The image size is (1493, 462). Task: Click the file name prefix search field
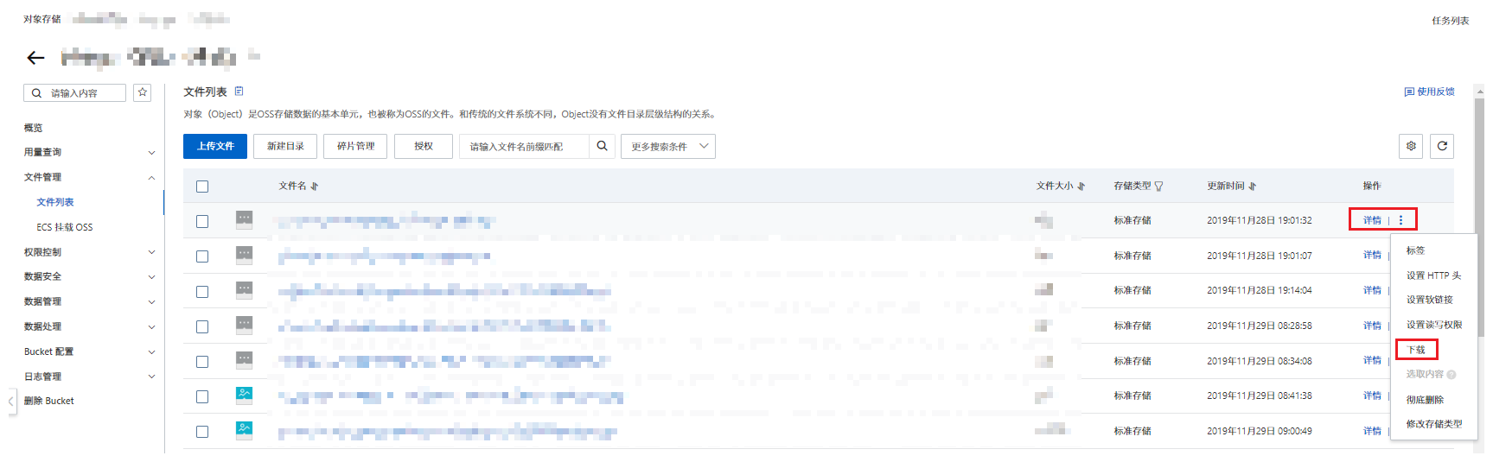(525, 146)
